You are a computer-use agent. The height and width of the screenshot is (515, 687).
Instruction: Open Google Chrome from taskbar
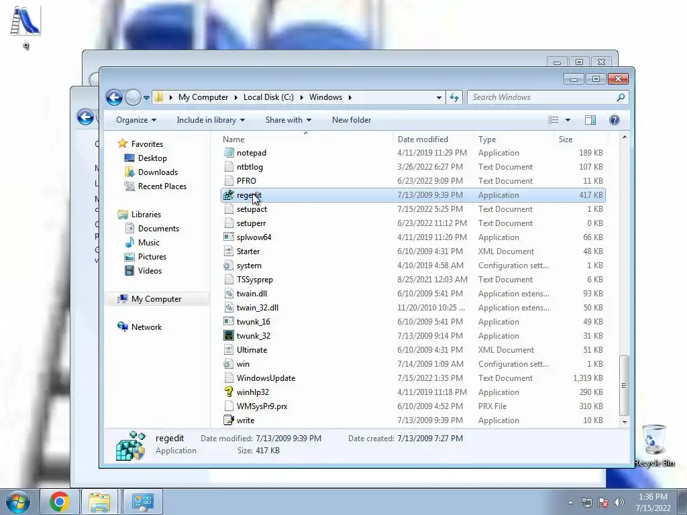tap(59, 502)
